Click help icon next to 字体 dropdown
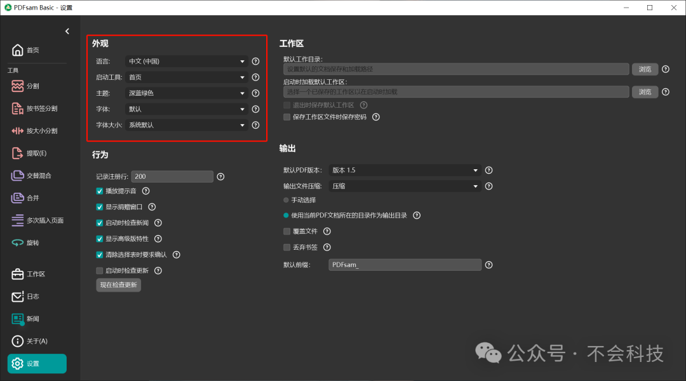This screenshot has height=381, width=686. [256, 109]
